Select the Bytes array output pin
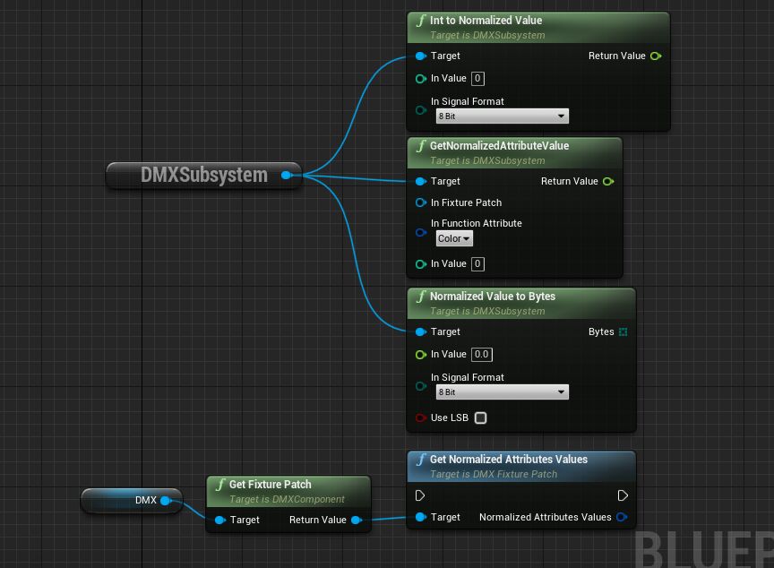Image resolution: width=774 pixels, height=568 pixels. [623, 331]
